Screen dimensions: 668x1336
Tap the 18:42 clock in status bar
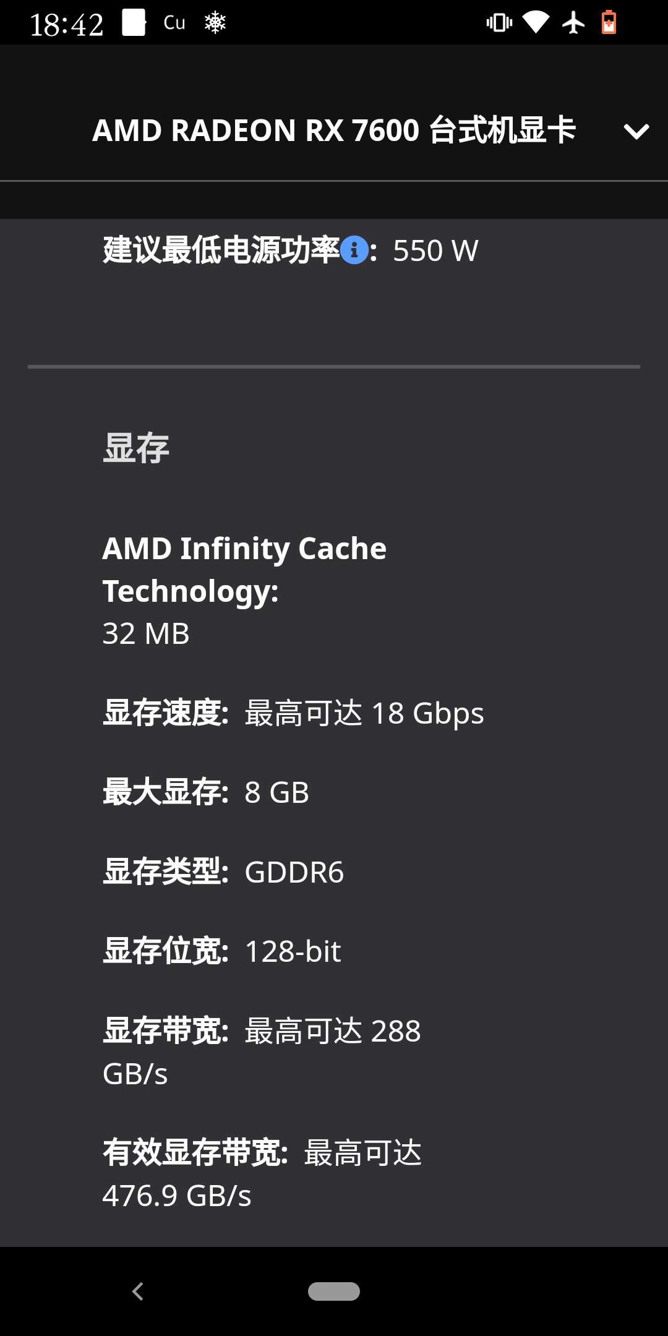point(67,25)
